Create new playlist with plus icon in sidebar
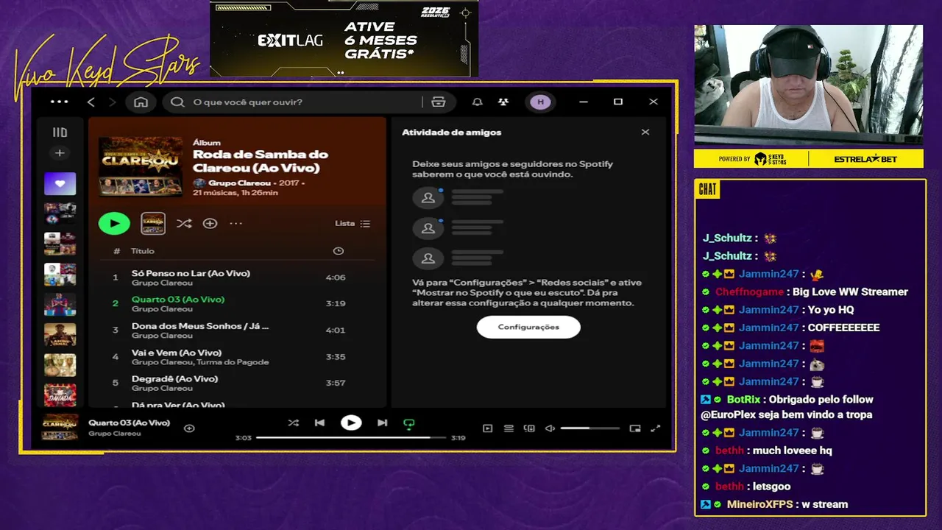Image resolution: width=942 pixels, height=530 pixels. tap(60, 153)
